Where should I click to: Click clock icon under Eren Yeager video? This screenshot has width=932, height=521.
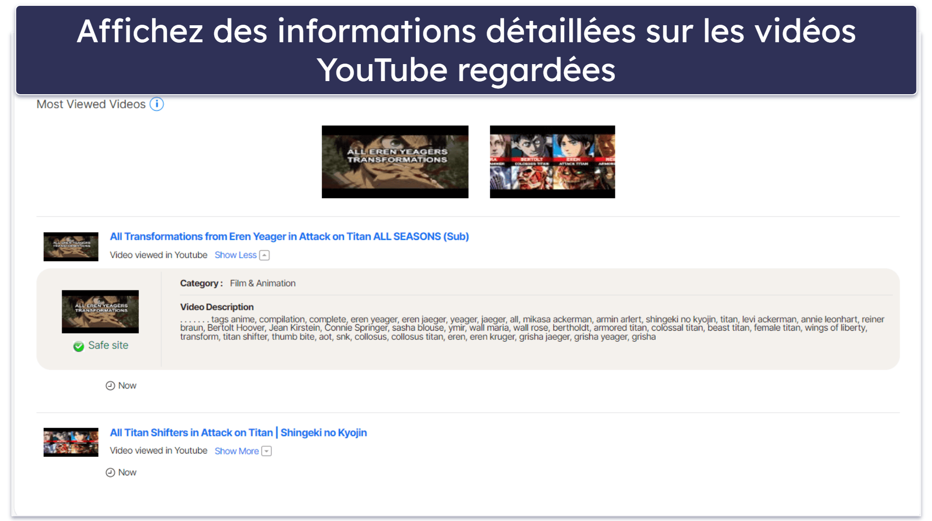coord(110,386)
